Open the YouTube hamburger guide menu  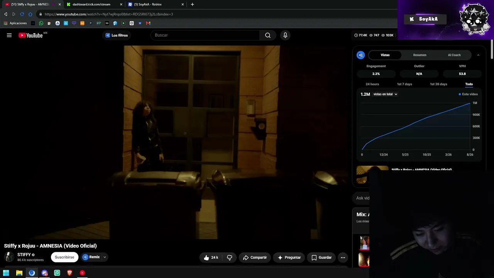(x=9, y=35)
